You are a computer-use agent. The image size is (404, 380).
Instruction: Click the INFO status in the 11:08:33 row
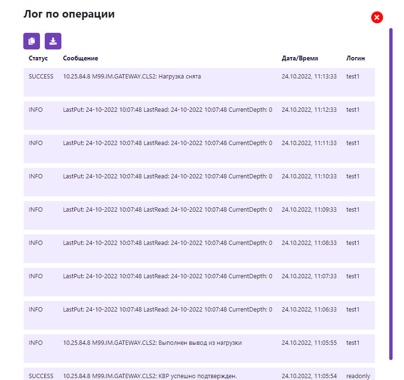pos(35,243)
